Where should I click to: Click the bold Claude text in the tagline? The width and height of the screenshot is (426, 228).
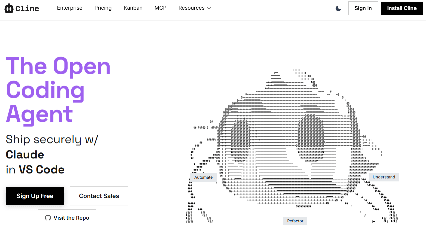tap(25, 154)
